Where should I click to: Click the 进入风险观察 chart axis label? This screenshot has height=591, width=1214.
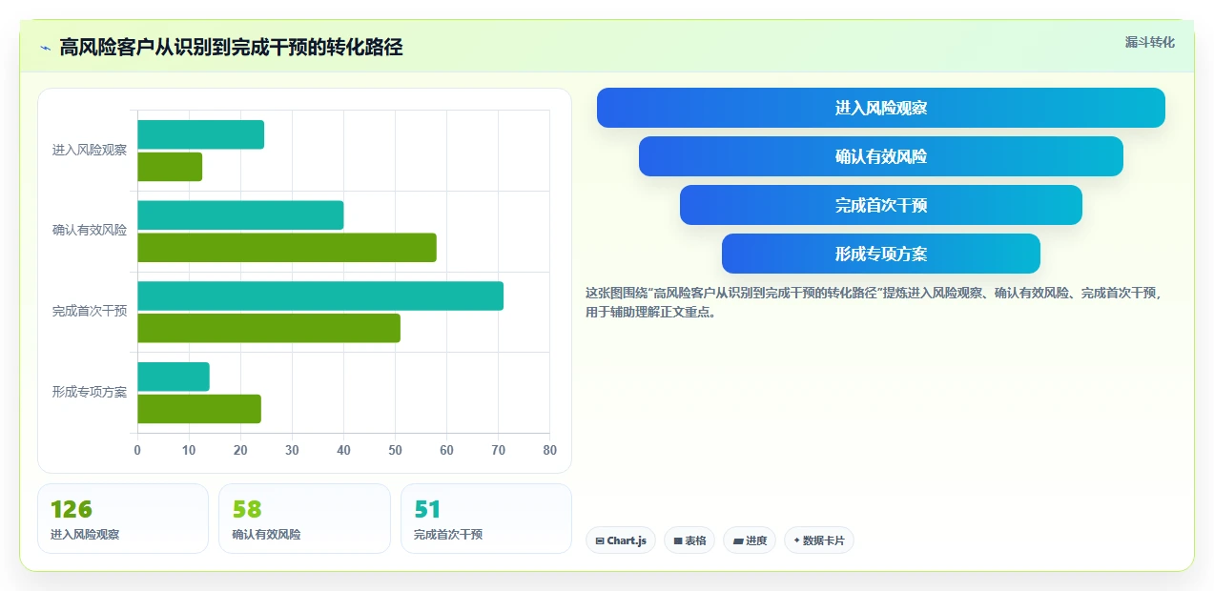(90, 150)
